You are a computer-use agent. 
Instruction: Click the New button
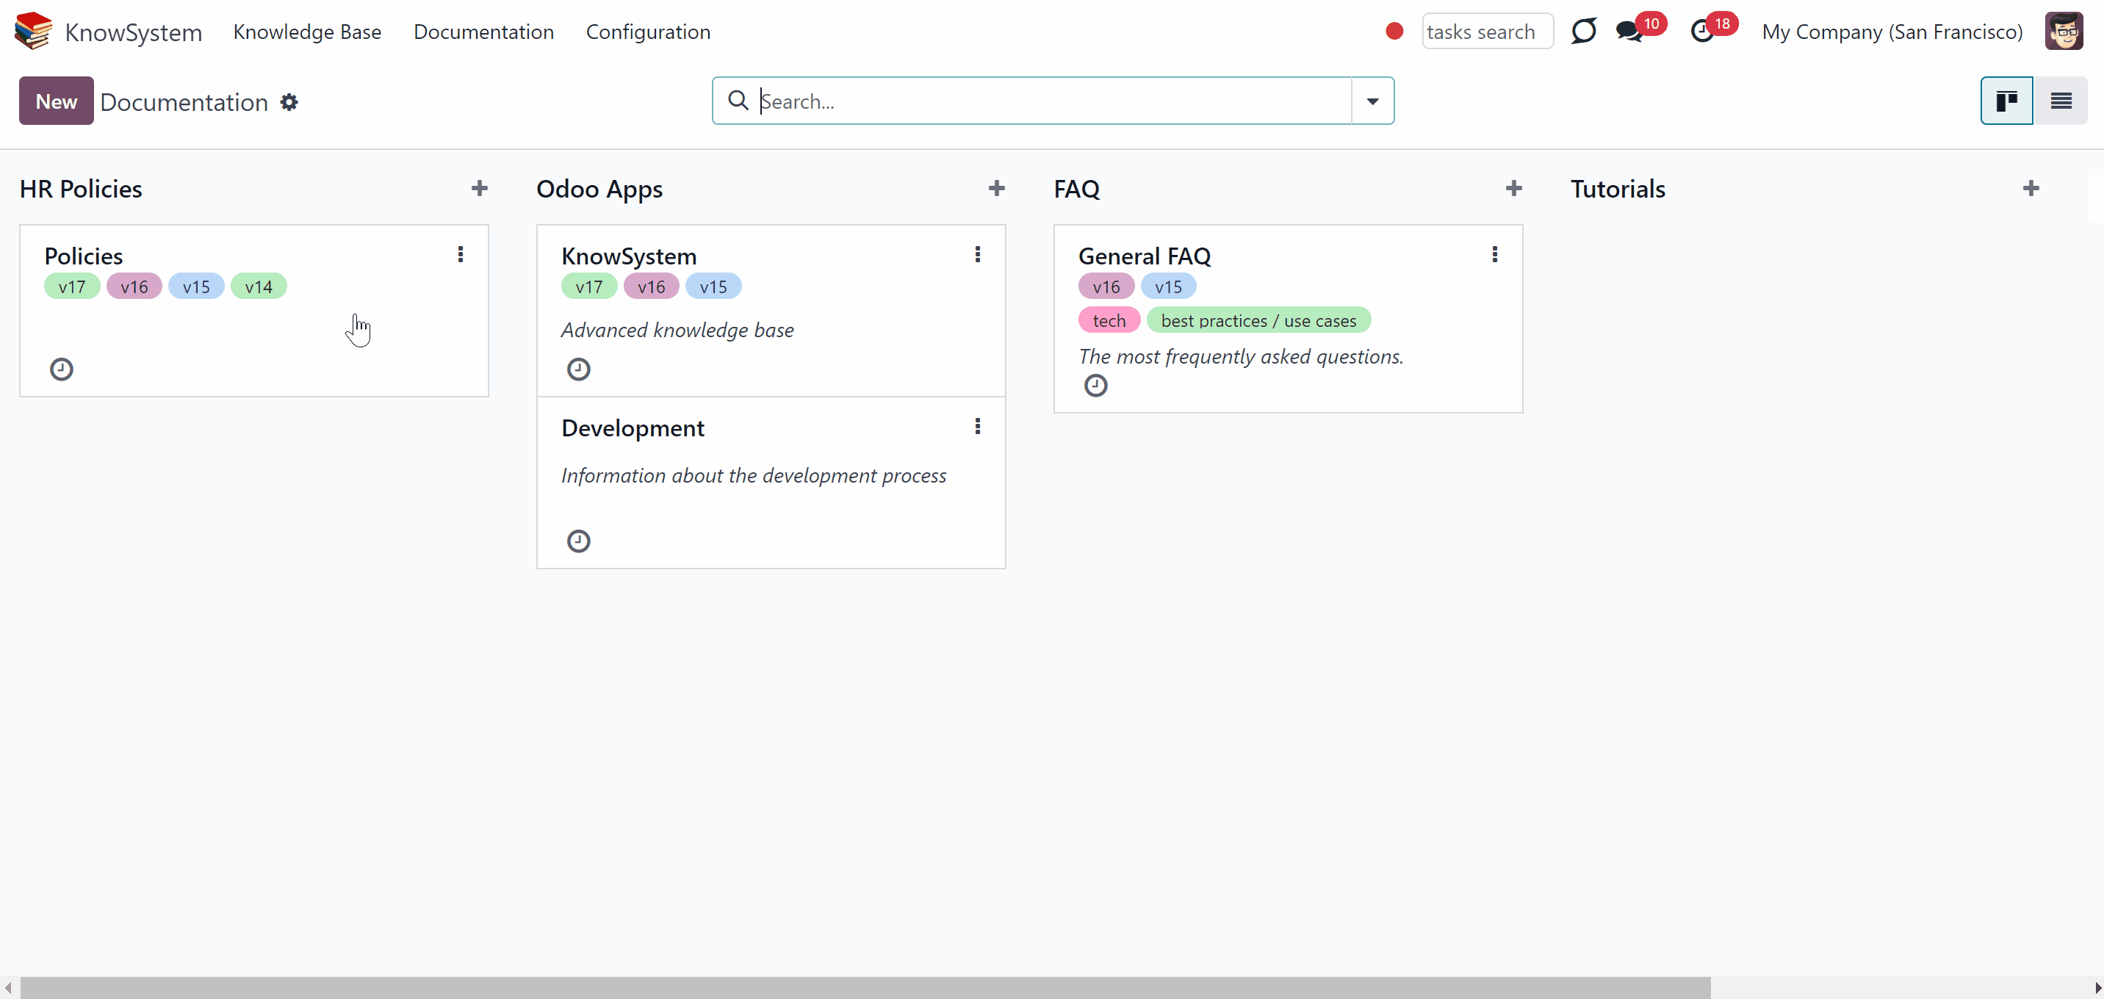coord(57,101)
